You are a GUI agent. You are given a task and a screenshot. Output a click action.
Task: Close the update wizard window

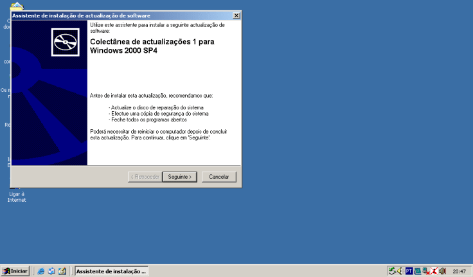point(236,15)
